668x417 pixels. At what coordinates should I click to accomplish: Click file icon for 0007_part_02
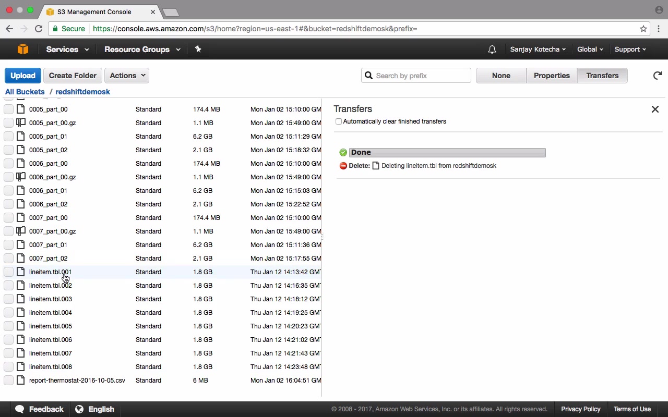20,258
